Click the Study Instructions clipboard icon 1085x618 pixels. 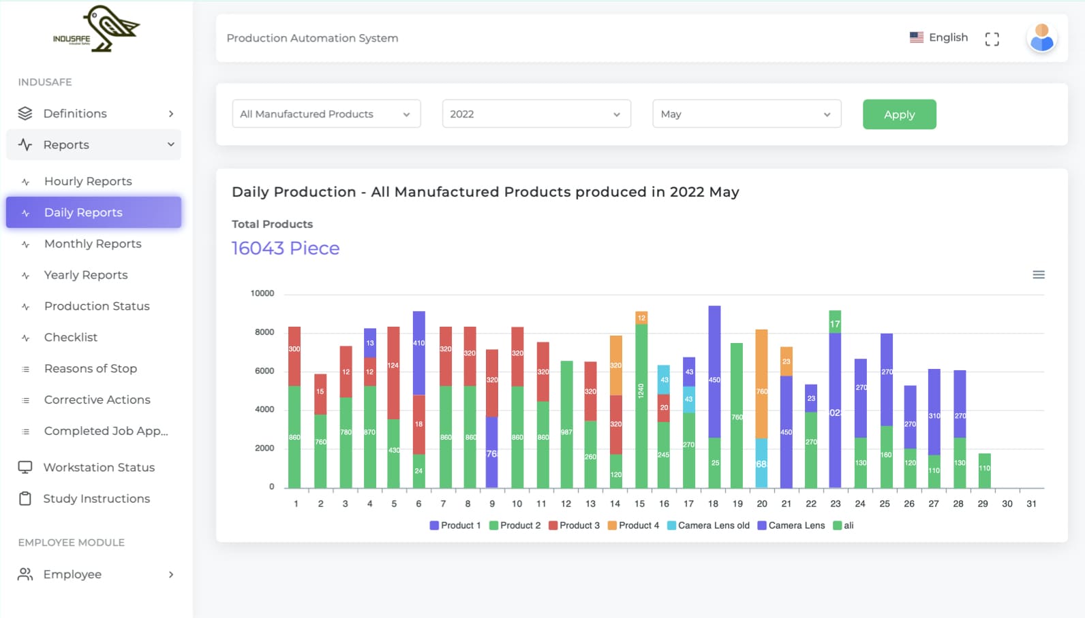pos(25,499)
